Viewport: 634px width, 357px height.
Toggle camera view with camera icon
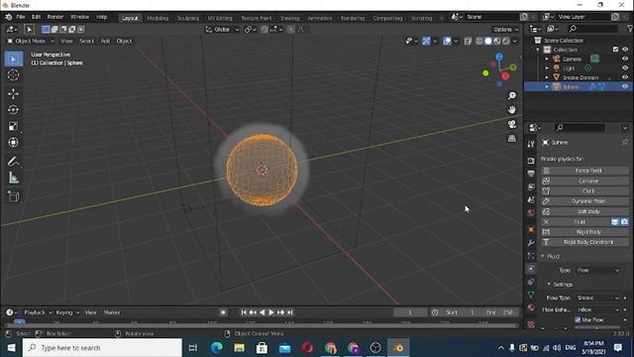pos(512,124)
